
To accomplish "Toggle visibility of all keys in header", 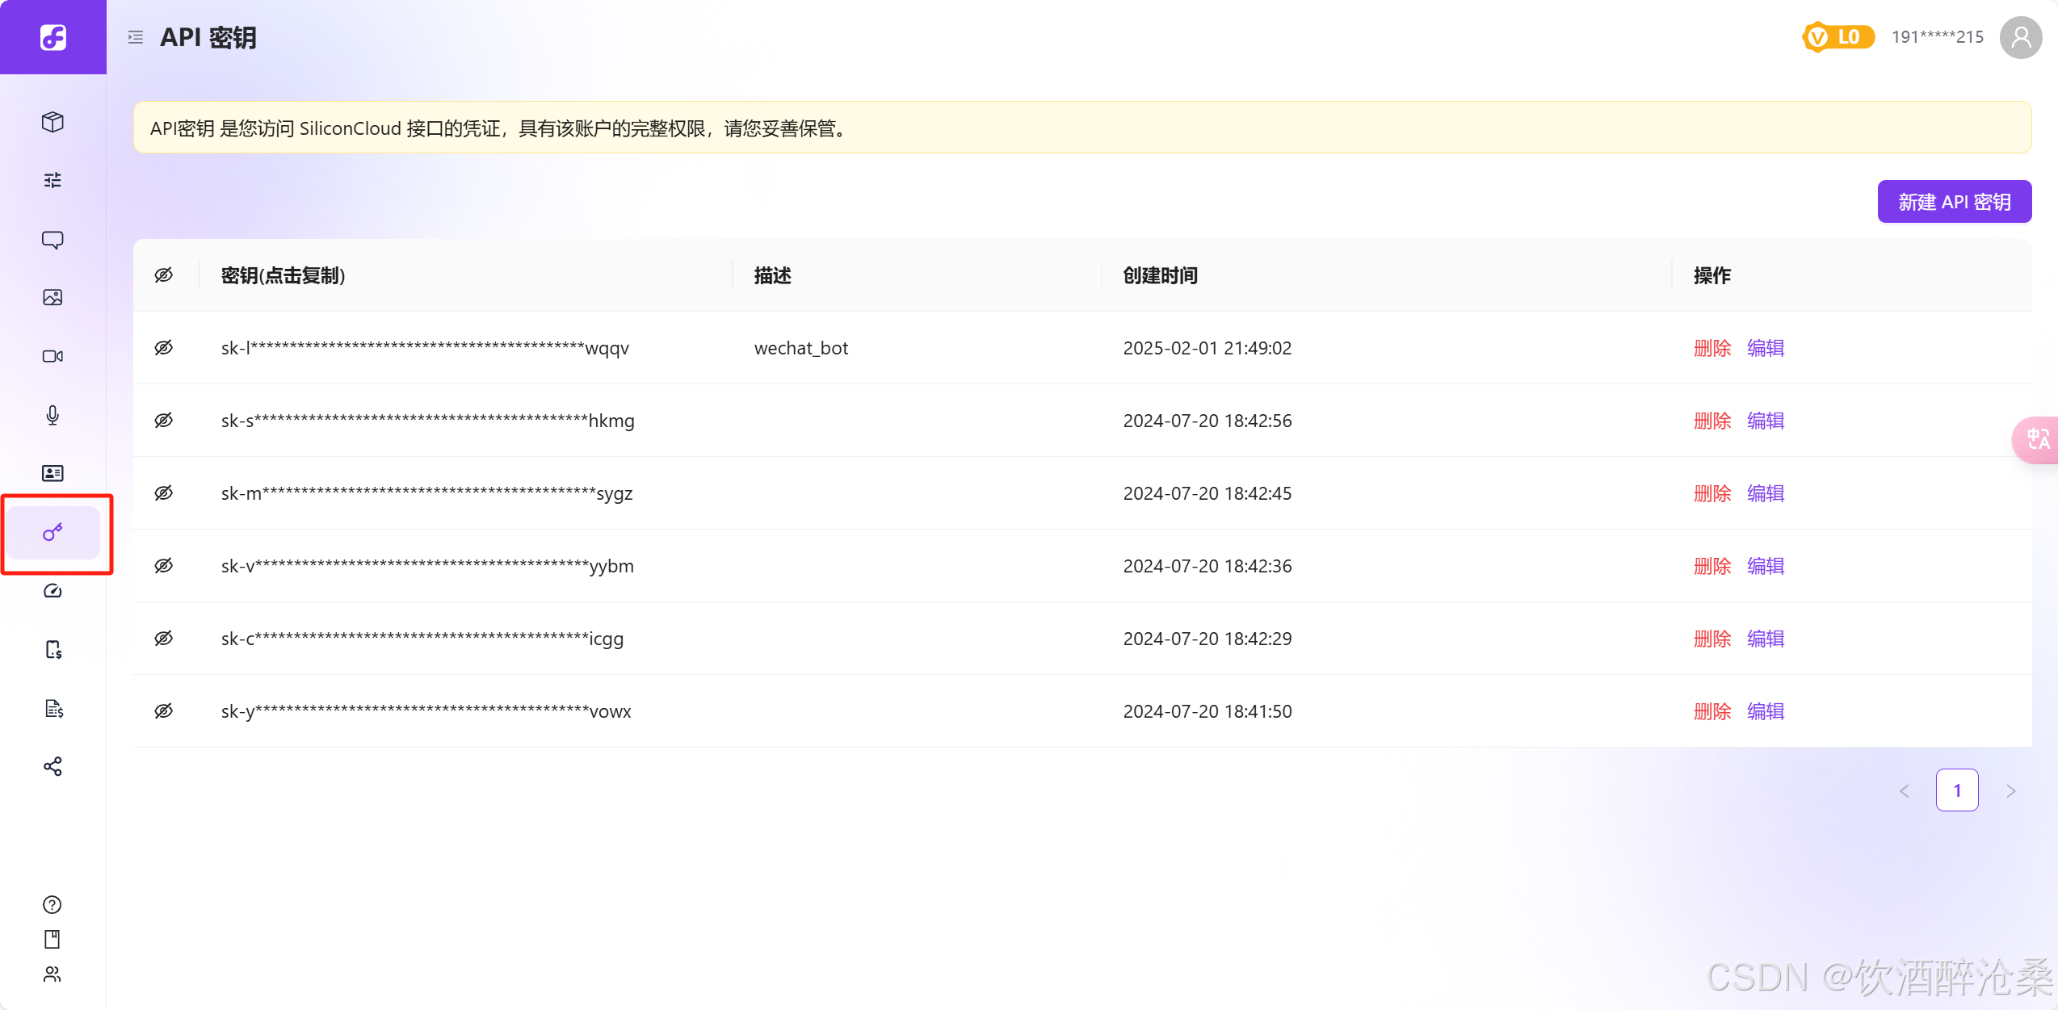I will (x=164, y=275).
